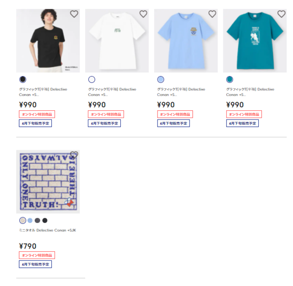Open ミニタオル Detective Conan +SJK product link
This screenshot has width=293, height=286.
[48, 230]
